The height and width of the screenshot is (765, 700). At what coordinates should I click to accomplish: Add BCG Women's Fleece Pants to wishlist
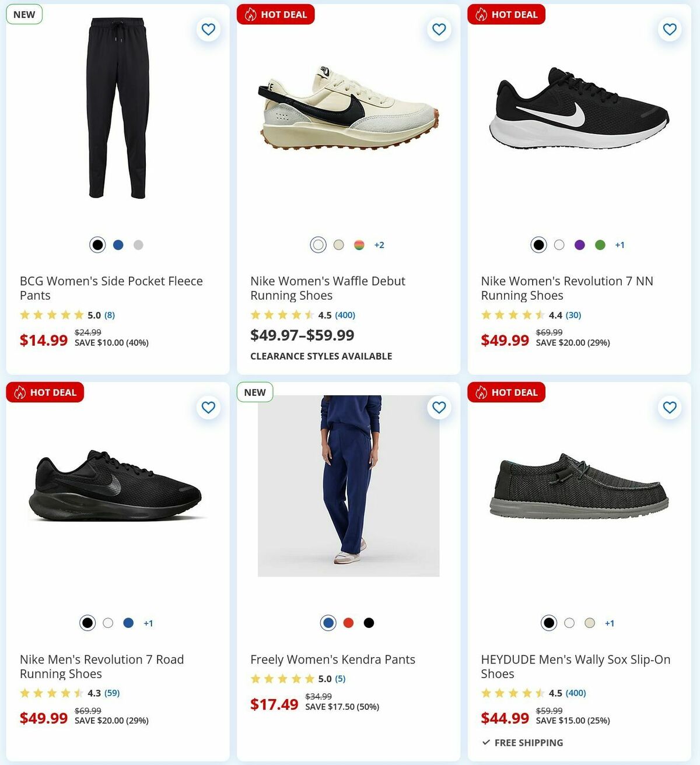pyautogui.click(x=208, y=29)
